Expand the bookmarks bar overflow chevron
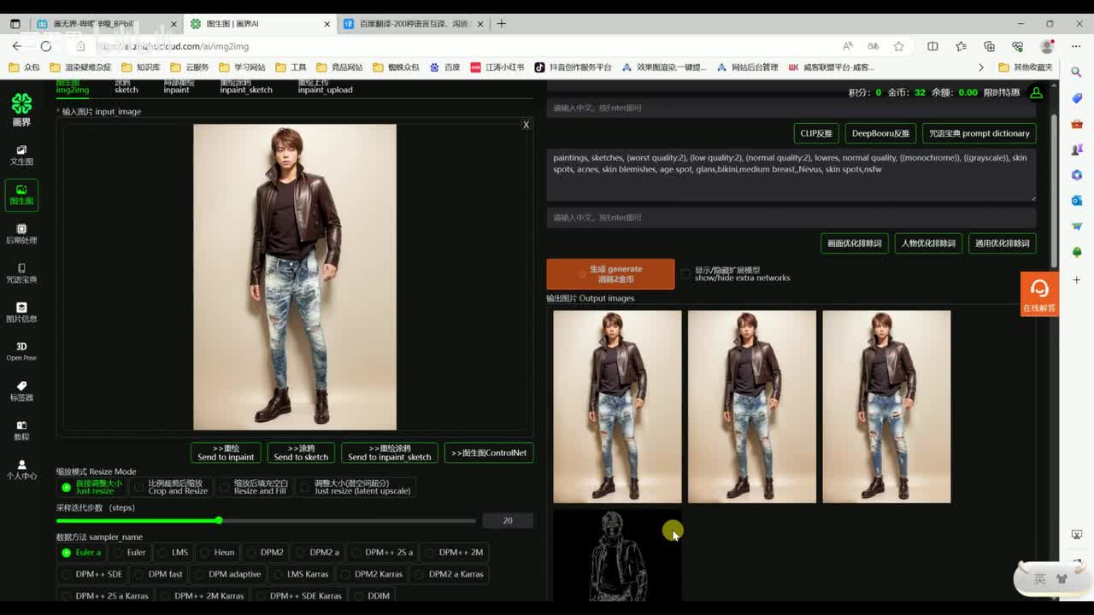 [980, 67]
